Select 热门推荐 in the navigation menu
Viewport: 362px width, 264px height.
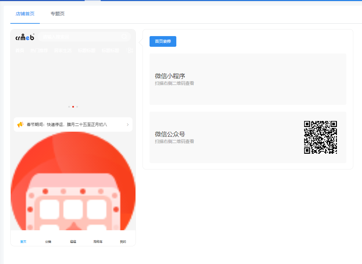39,50
